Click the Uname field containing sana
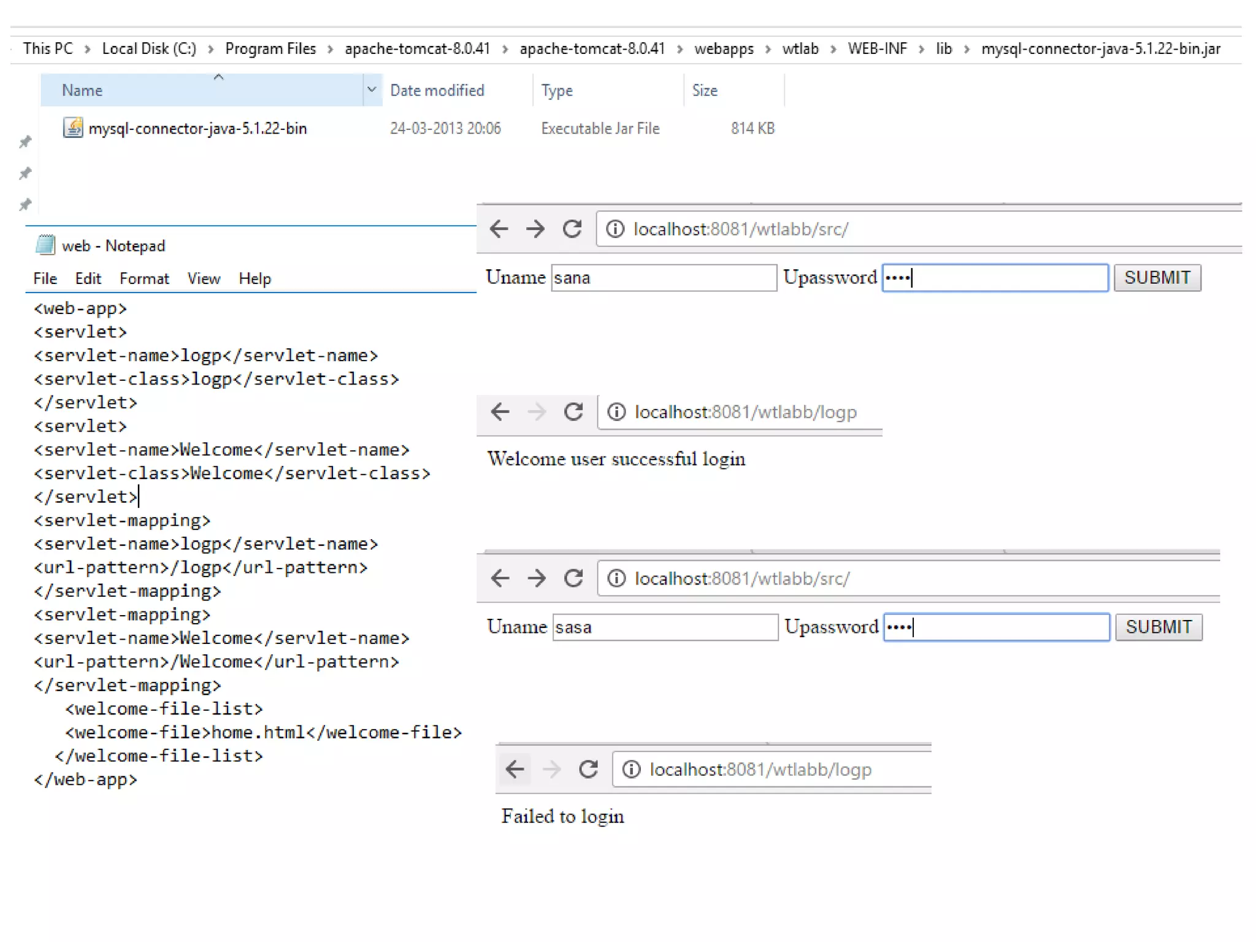Screen dimensions: 1256x942 point(664,278)
